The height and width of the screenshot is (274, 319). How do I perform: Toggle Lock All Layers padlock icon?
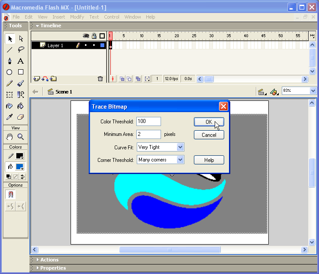click(x=94, y=36)
